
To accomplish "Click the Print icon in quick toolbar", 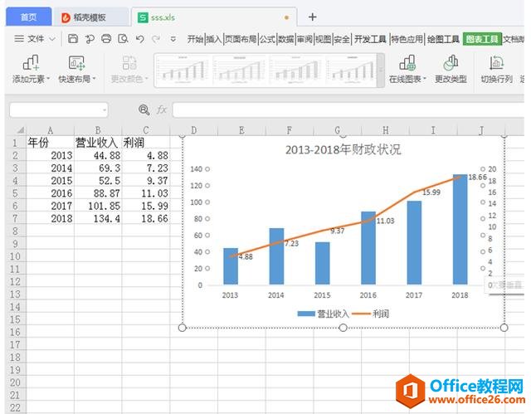I will click(x=106, y=39).
